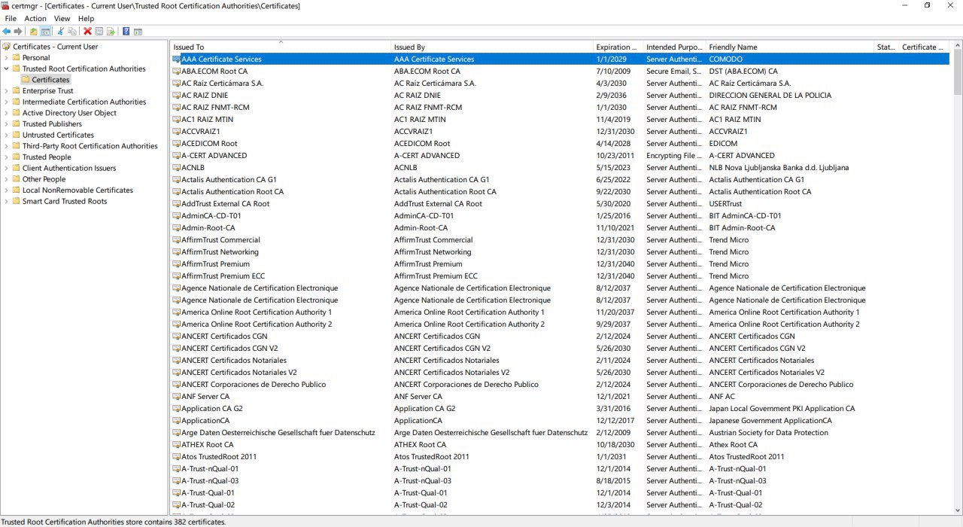The height and width of the screenshot is (527, 963).
Task: Click the folder icon of Smart Card Trusted Roots
Action: (x=16, y=201)
